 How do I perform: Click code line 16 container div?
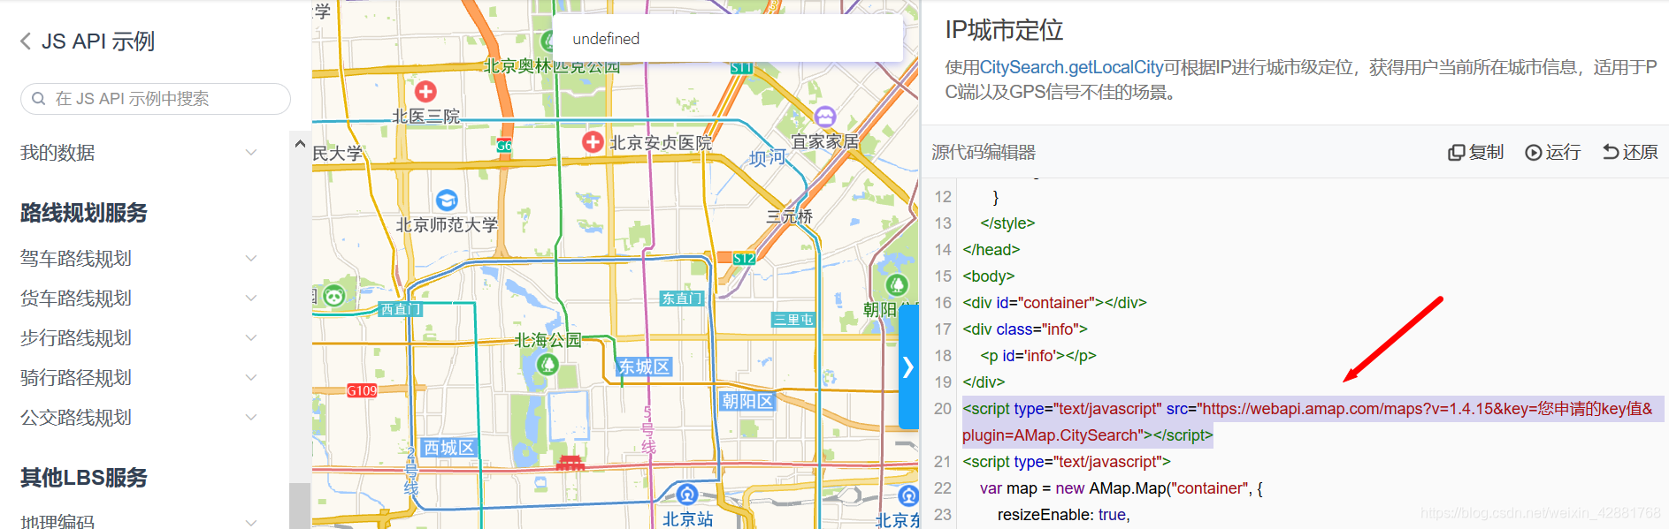[1054, 303]
